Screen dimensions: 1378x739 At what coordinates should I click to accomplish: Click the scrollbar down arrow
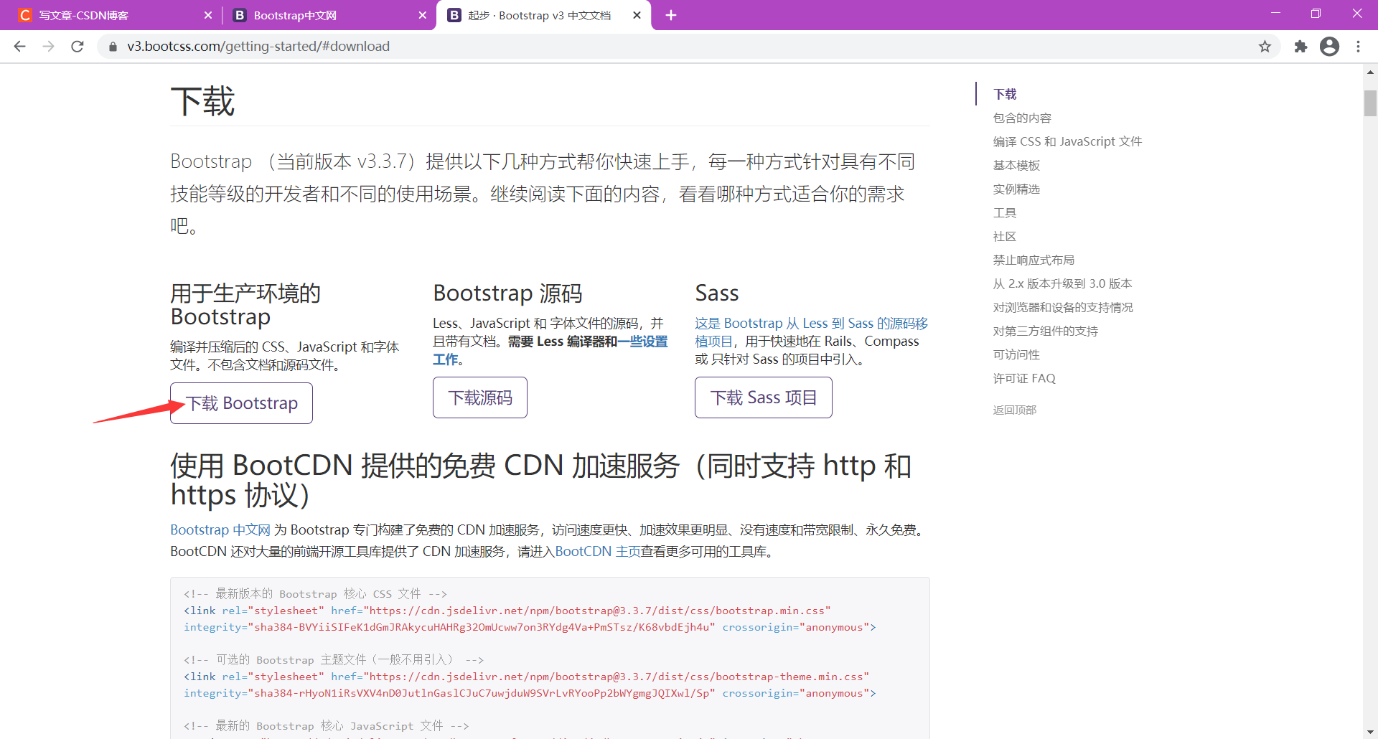pyautogui.click(x=1370, y=731)
